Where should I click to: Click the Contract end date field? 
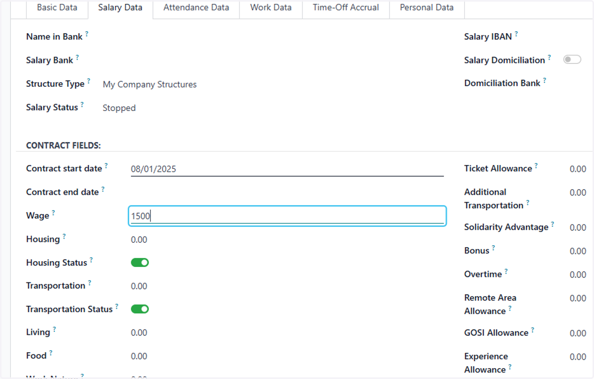287,192
